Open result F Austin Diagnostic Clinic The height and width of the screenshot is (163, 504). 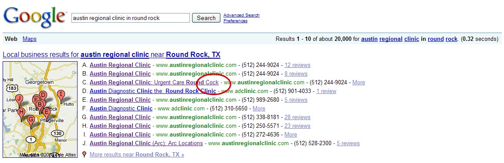click(x=121, y=109)
